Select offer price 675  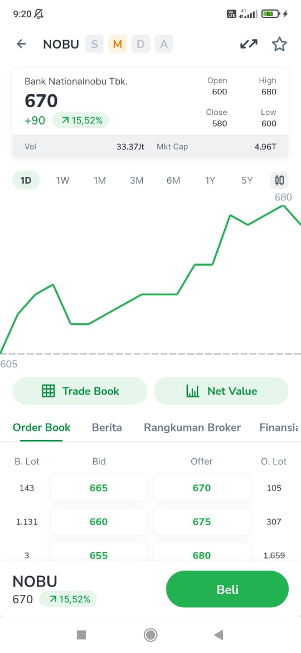pos(202,522)
